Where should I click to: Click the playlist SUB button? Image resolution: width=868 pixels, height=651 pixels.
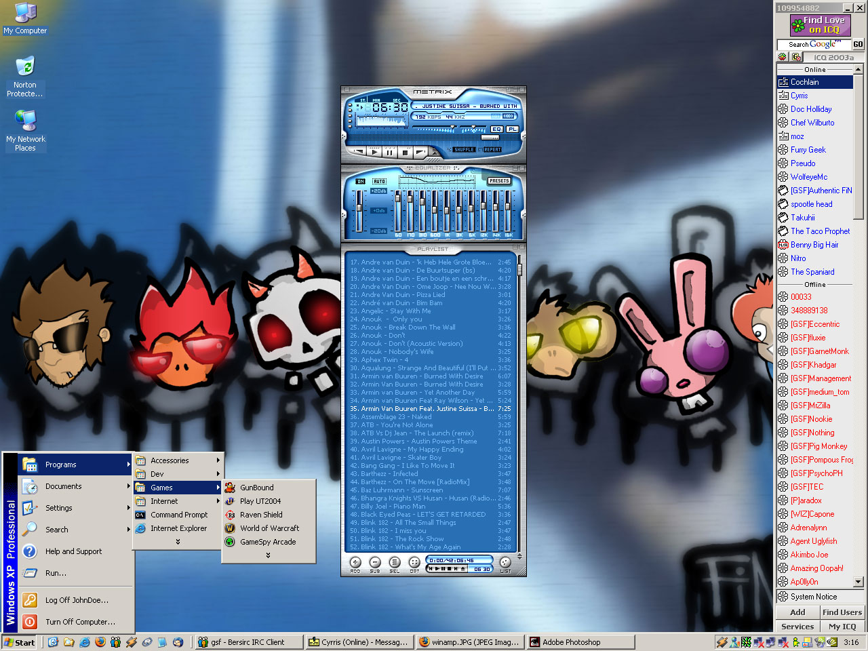click(x=375, y=562)
